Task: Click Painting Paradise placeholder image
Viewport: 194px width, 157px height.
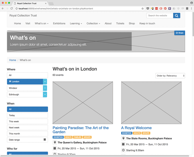Action: click(x=83, y=103)
